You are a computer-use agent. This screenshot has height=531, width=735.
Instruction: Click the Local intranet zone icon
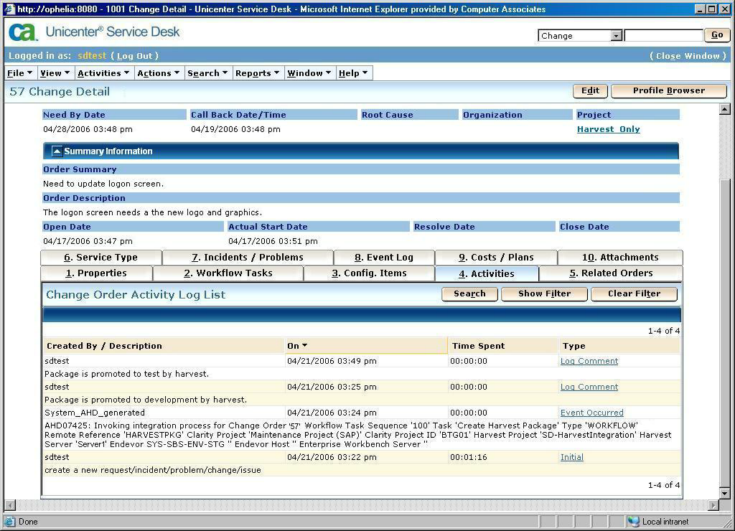633,522
